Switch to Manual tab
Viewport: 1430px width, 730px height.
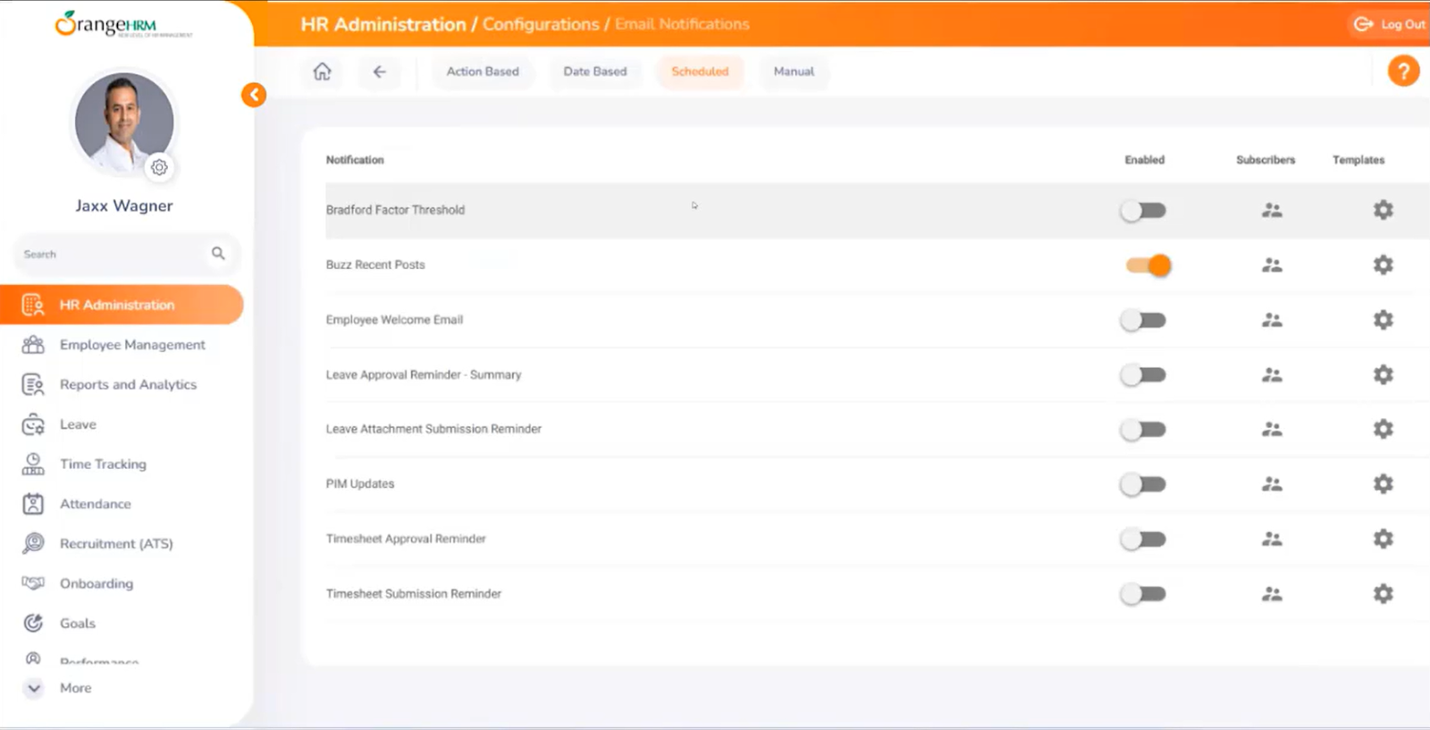coord(794,71)
